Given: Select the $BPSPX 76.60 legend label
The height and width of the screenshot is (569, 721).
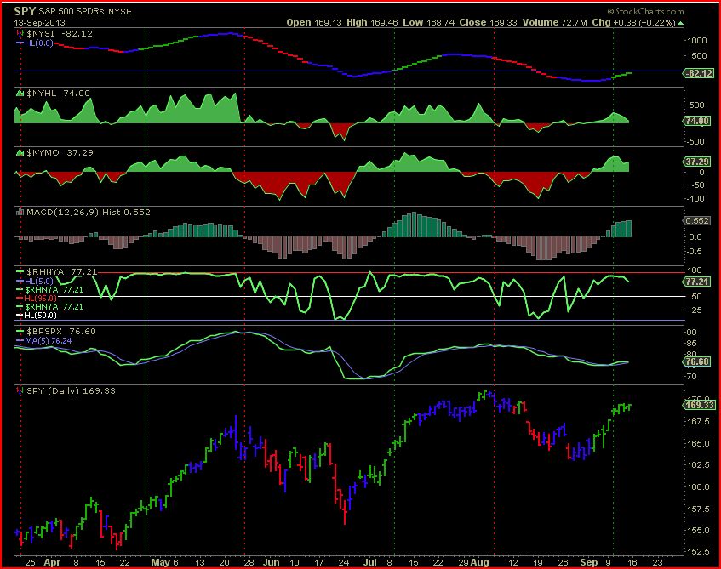Looking at the screenshot, I should pyautogui.click(x=61, y=332).
